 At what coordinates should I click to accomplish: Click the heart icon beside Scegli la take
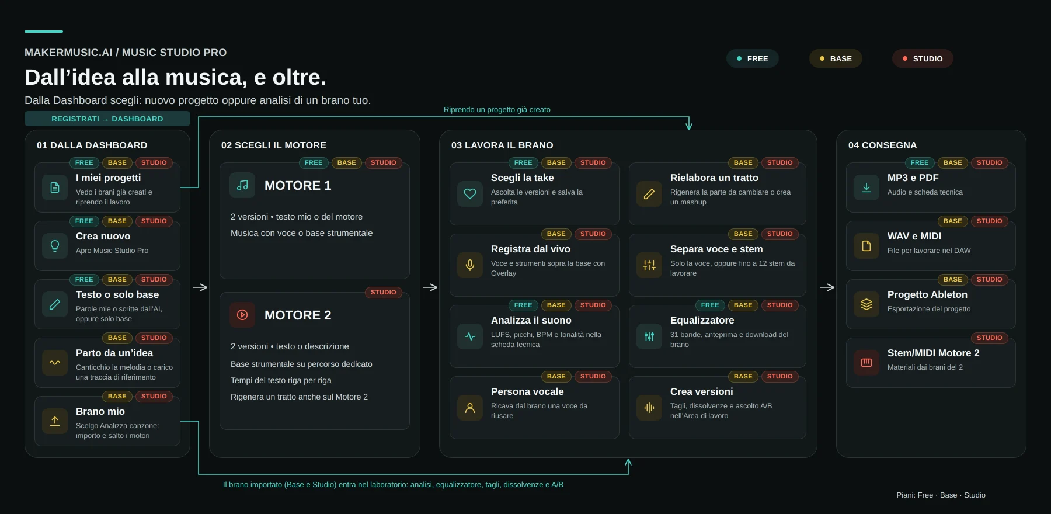click(x=470, y=194)
